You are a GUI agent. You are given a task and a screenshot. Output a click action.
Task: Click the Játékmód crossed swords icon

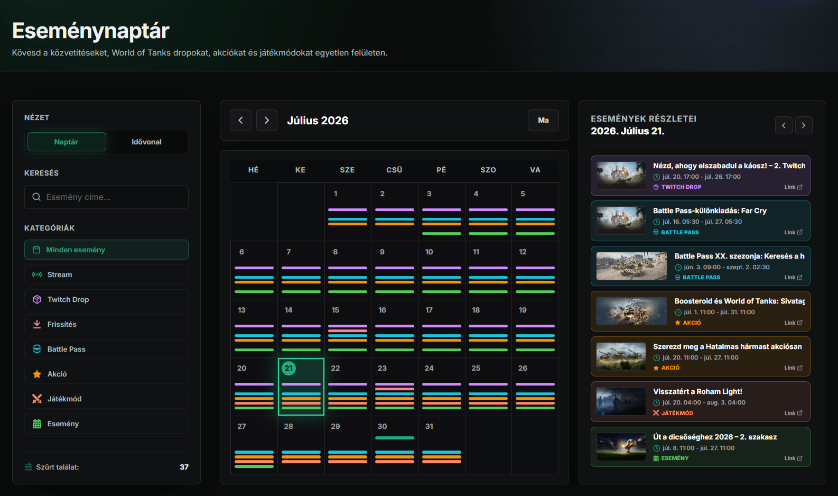37,399
